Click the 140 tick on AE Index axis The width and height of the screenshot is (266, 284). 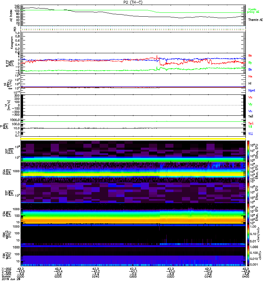[17, 6]
